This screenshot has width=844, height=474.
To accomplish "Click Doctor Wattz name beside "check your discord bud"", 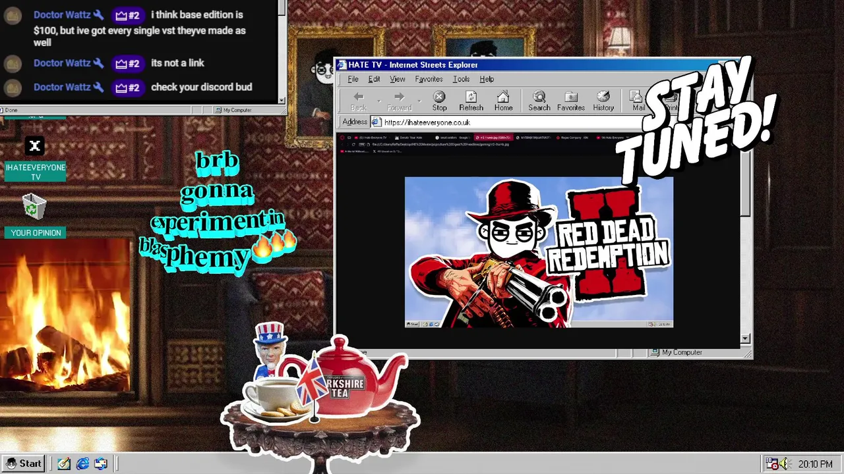I will pos(62,87).
